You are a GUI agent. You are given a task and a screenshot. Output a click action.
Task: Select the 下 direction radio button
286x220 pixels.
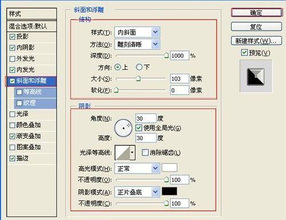click(x=139, y=67)
